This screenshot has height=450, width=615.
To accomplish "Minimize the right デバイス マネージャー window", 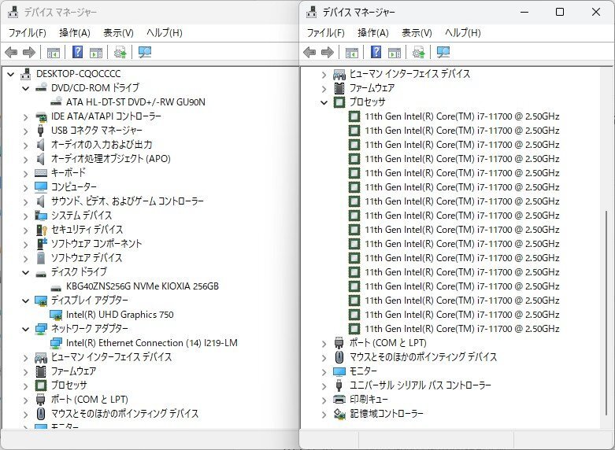I will coord(524,12).
